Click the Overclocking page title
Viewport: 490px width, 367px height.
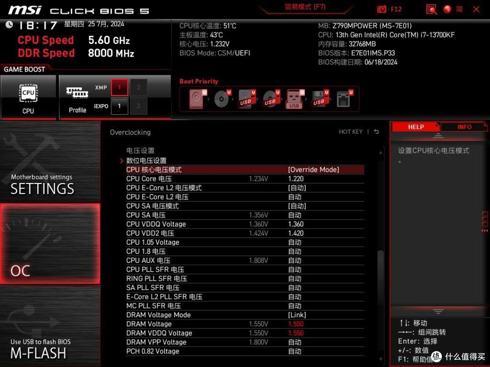tap(130, 132)
